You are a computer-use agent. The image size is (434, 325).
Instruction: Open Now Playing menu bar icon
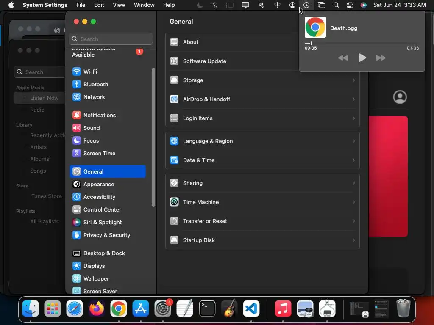(x=306, y=5)
